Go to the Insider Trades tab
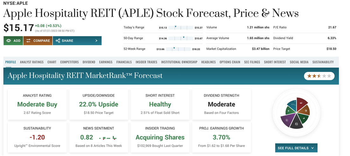The width and height of the screenshot is (350, 156). [x=146, y=62]
